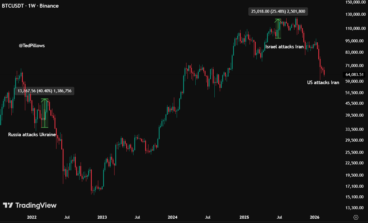Click the BTCUSDT 1W Binance chart title
The height and width of the screenshot is (223, 368).
[30, 6]
